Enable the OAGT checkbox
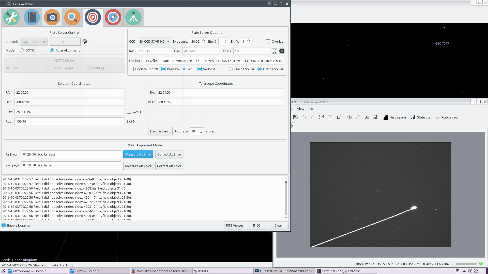The height and width of the screenshot is (274, 488). pos(129,112)
